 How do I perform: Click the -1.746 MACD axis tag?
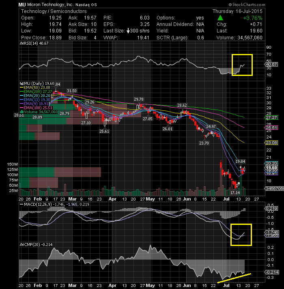(272, 232)
